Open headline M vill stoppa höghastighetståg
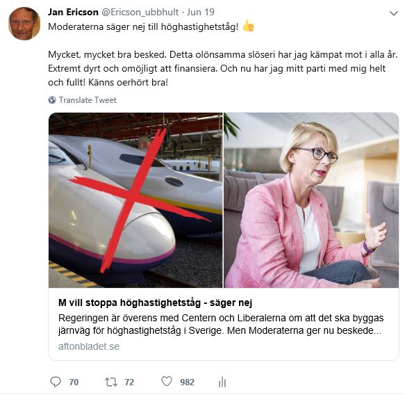This screenshot has height=395, width=405. tap(155, 303)
